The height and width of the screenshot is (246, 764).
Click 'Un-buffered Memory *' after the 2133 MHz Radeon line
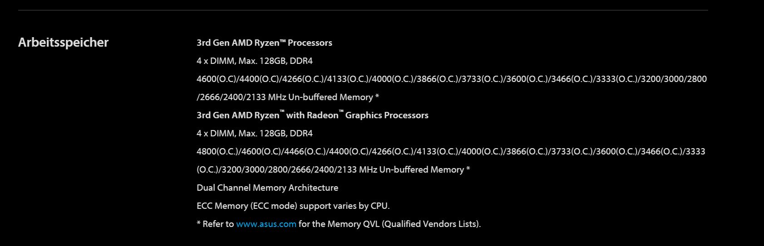coord(424,169)
